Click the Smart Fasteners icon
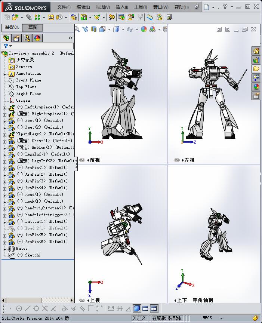The height and width of the screenshot is (323, 262). 51,17
